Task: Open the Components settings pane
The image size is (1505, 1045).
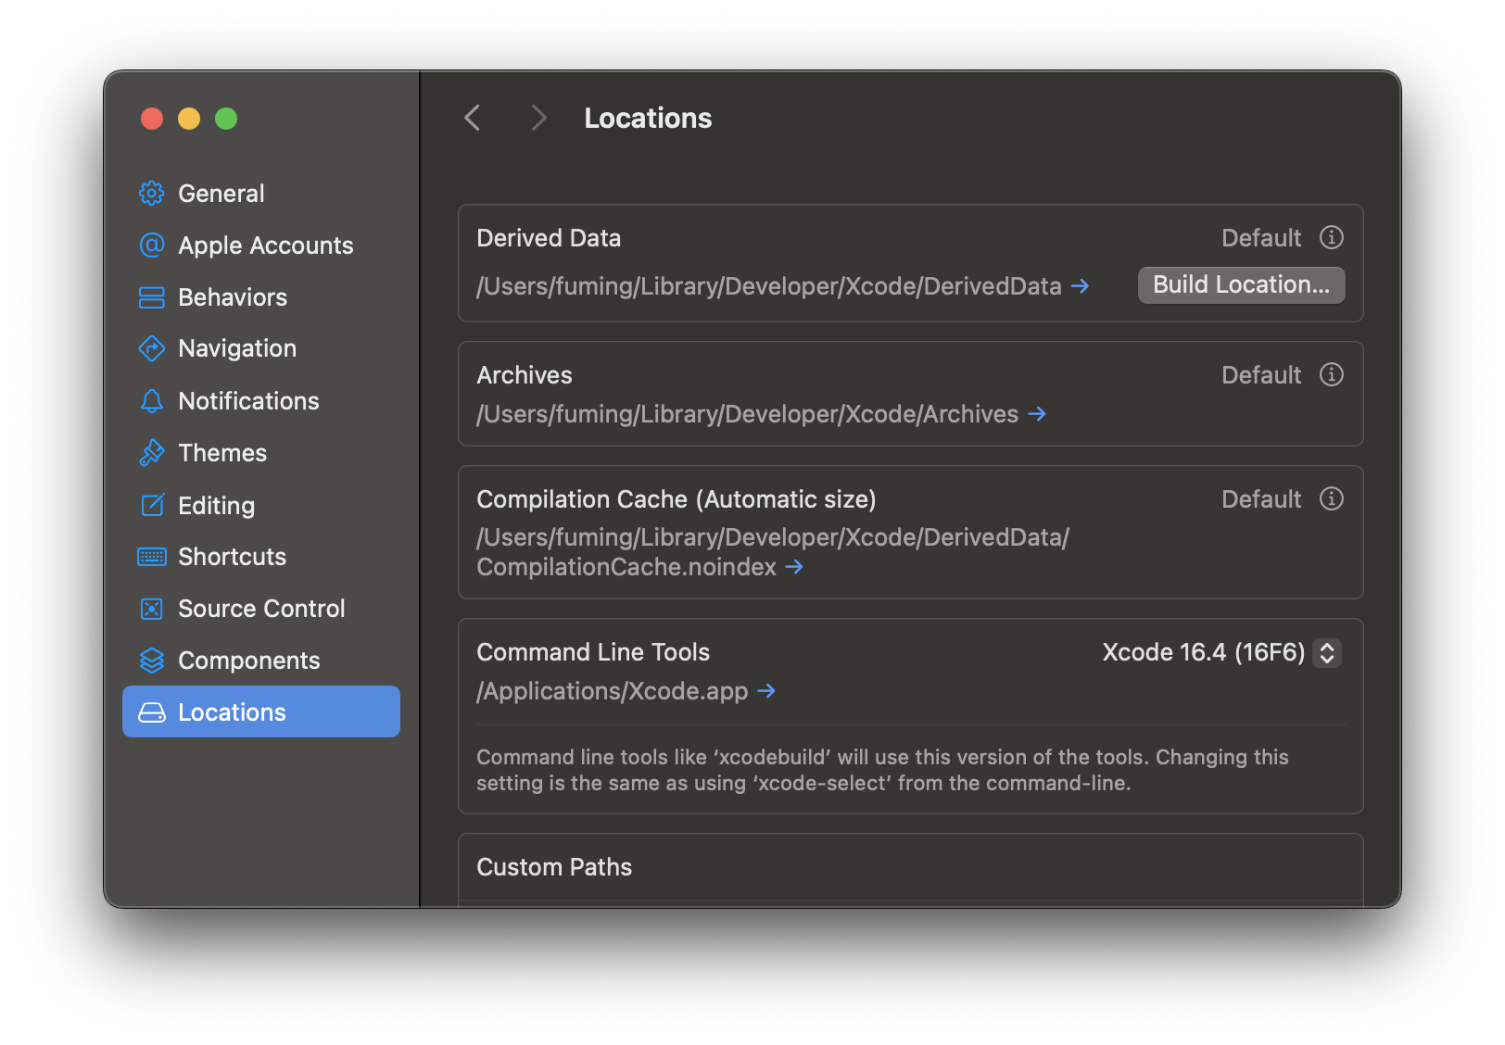Action: point(261,660)
